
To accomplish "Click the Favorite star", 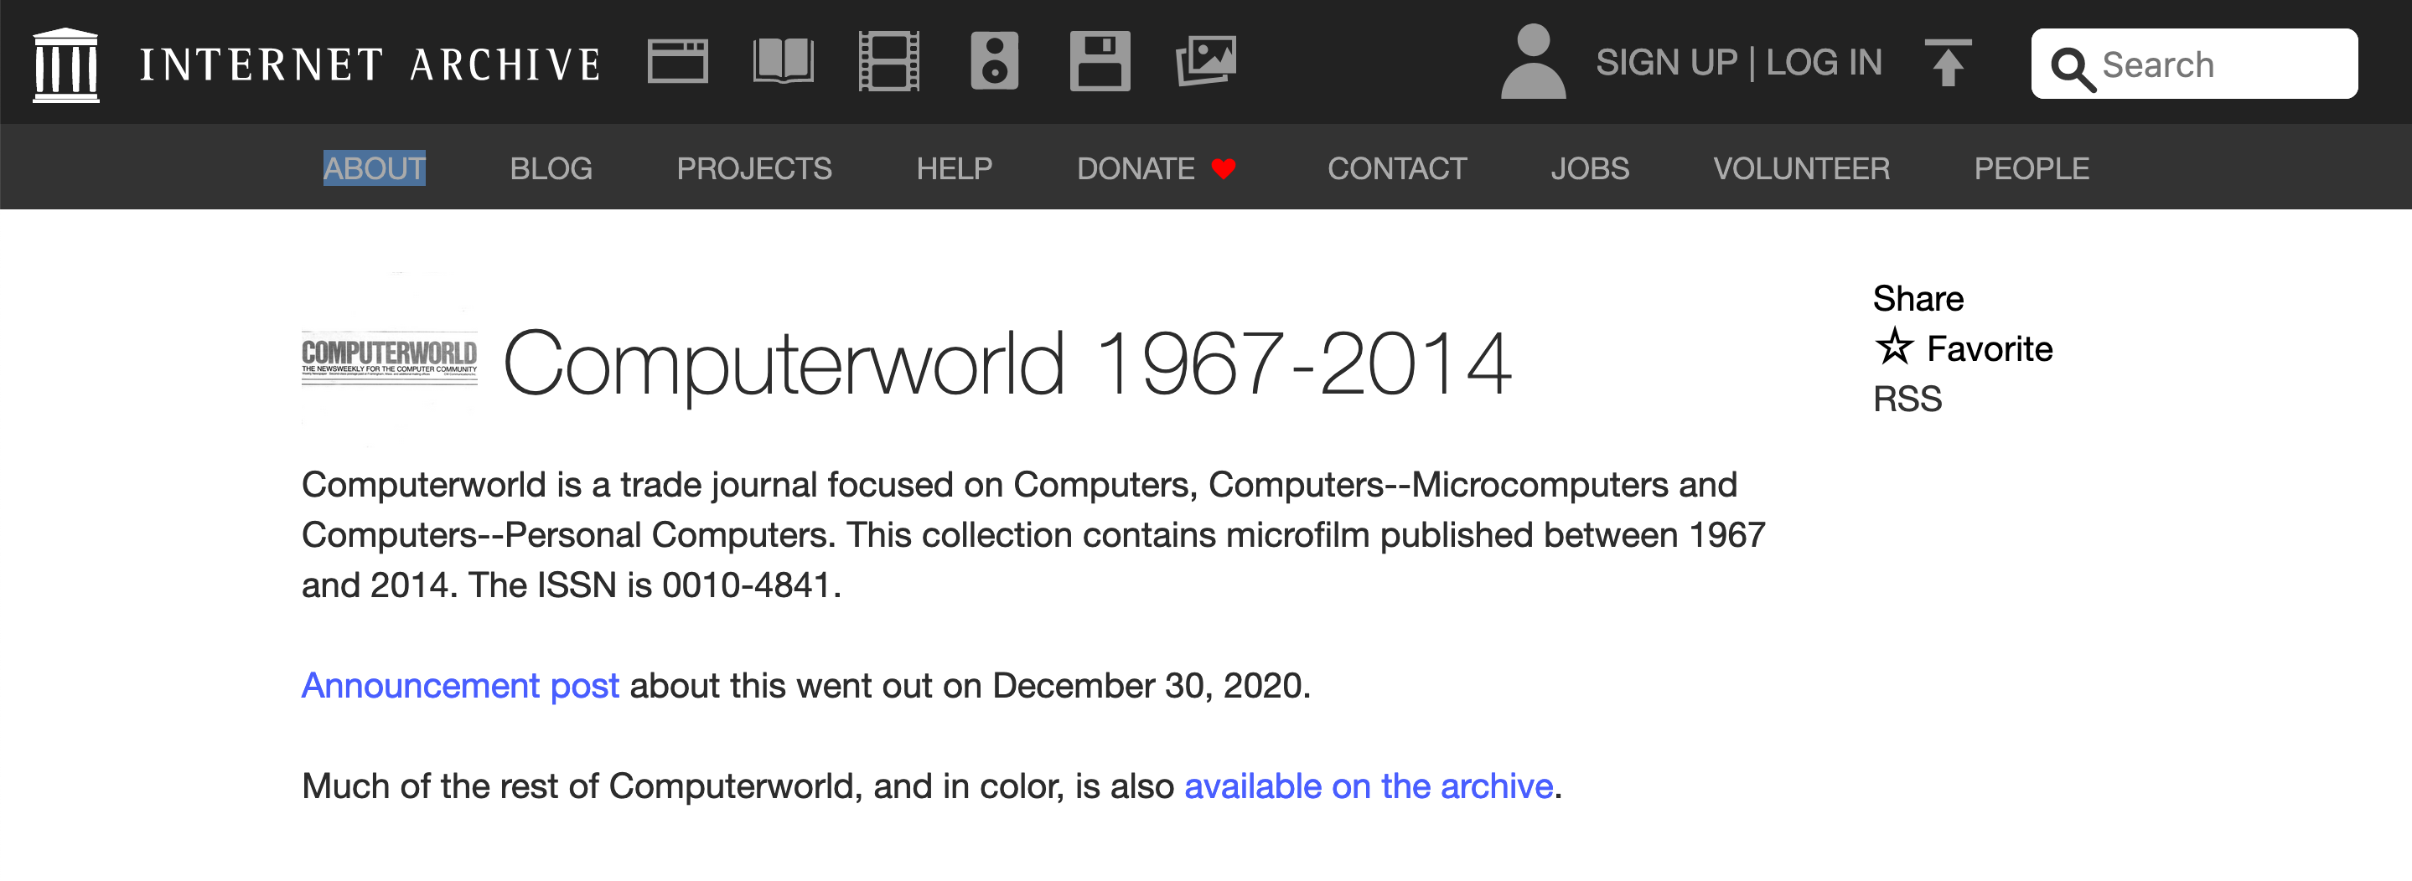I will tap(1893, 347).
